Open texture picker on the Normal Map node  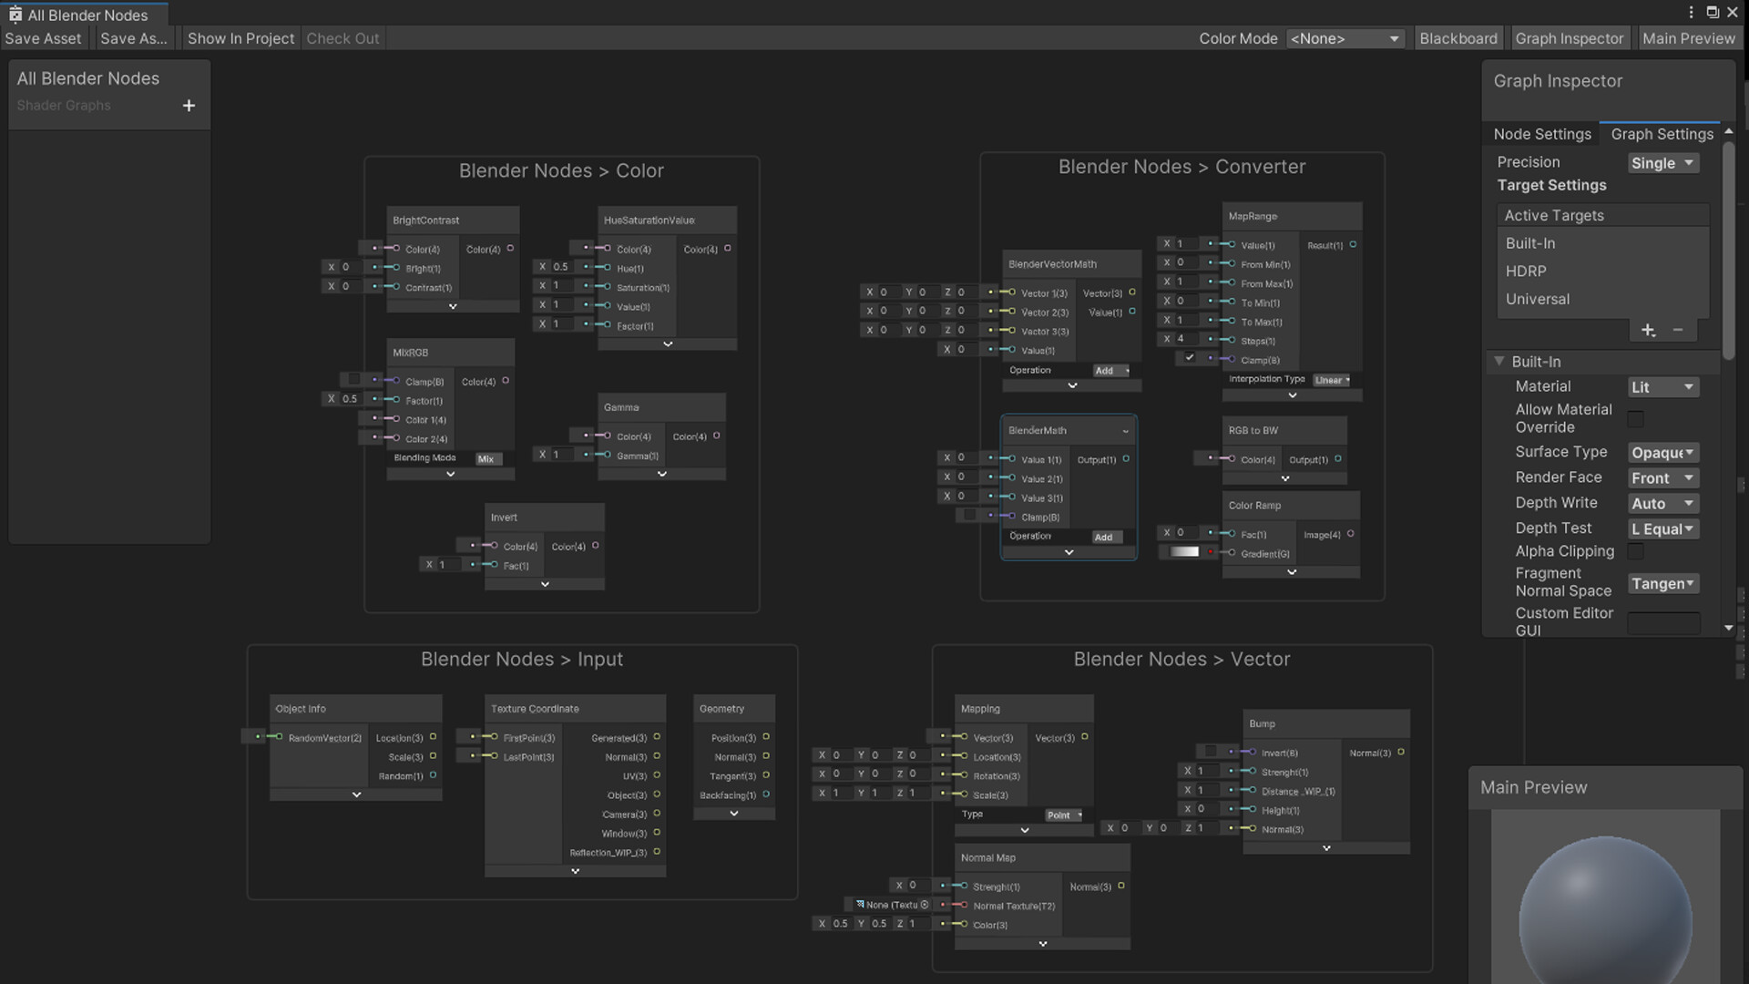click(x=926, y=905)
